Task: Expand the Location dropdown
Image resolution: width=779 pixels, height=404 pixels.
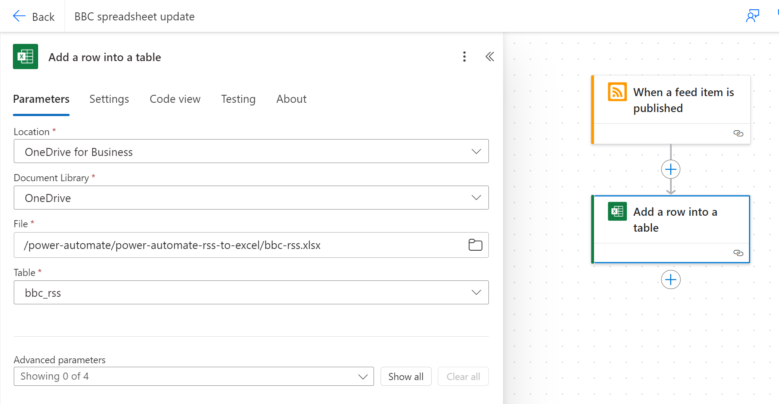Action: (251, 151)
